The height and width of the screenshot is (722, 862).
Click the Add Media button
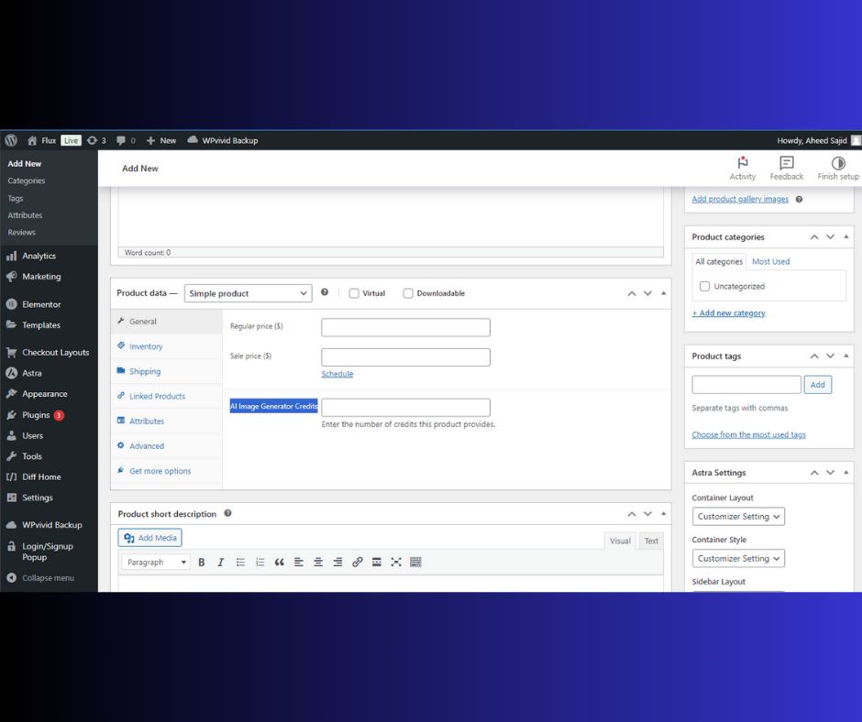(150, 538)
